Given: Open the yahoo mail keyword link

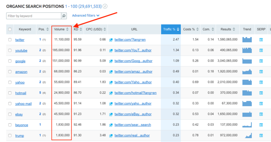Looking at the screenshot, I should [x=23, y=104].
